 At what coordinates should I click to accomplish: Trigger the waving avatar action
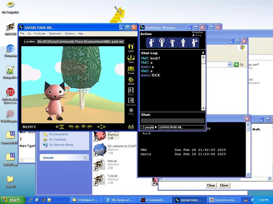(194, 42)
